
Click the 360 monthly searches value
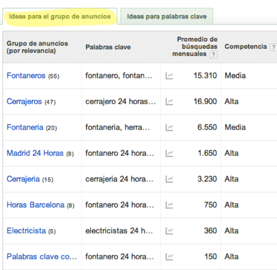coord(211,231)
